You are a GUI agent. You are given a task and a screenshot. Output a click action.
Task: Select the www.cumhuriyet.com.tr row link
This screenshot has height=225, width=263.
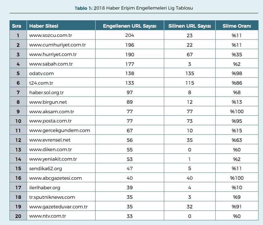57,45
